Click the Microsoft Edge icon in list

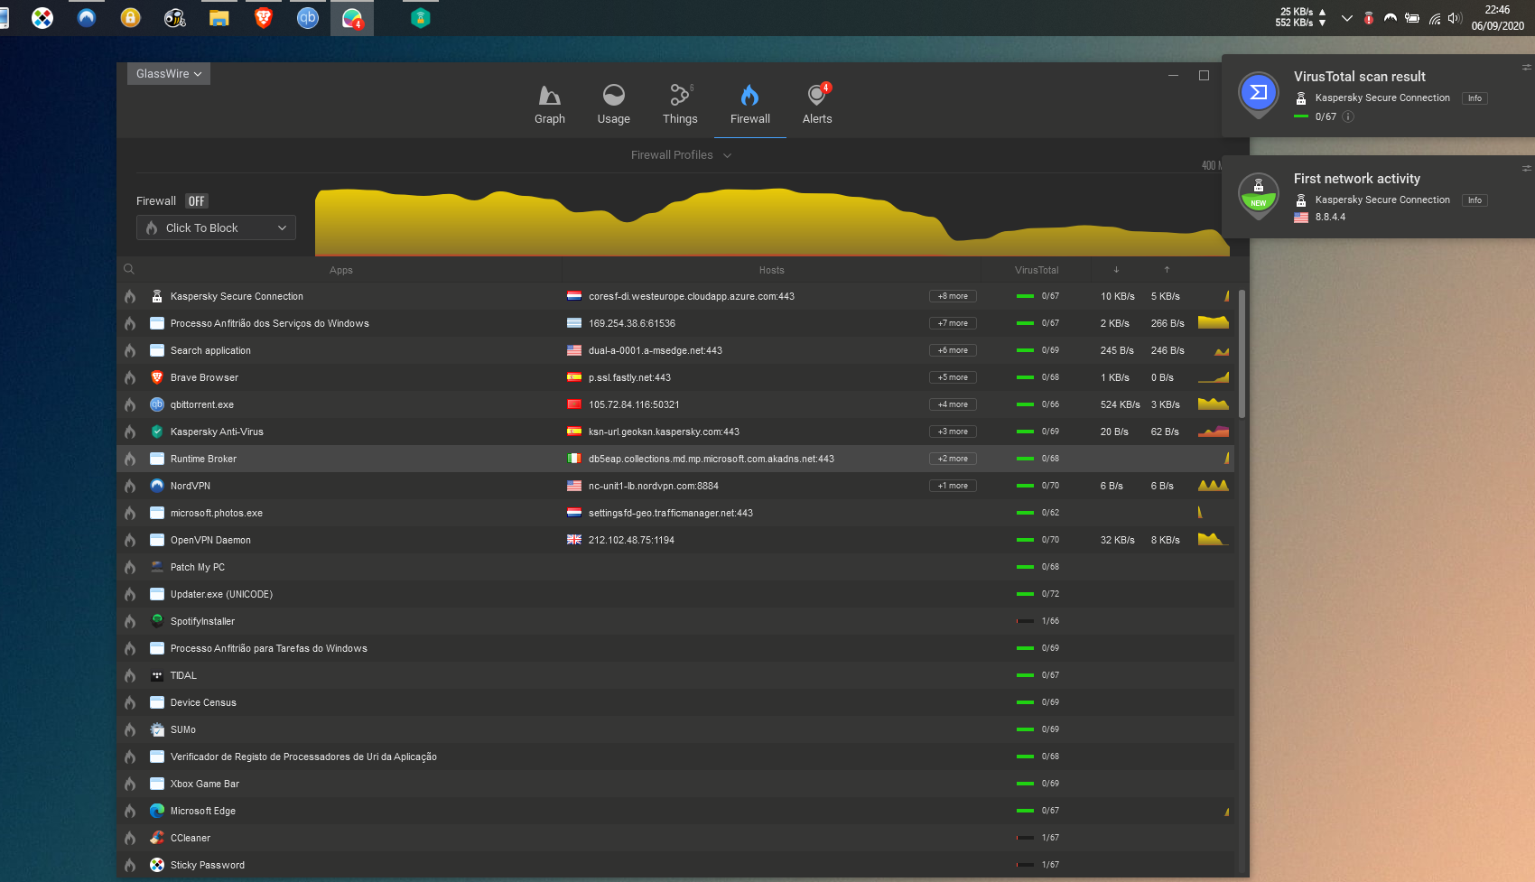click(157, 811)
